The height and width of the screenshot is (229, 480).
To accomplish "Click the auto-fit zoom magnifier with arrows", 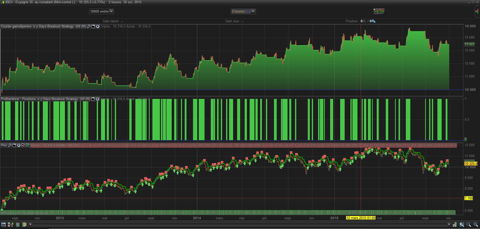I will [462, 224].
